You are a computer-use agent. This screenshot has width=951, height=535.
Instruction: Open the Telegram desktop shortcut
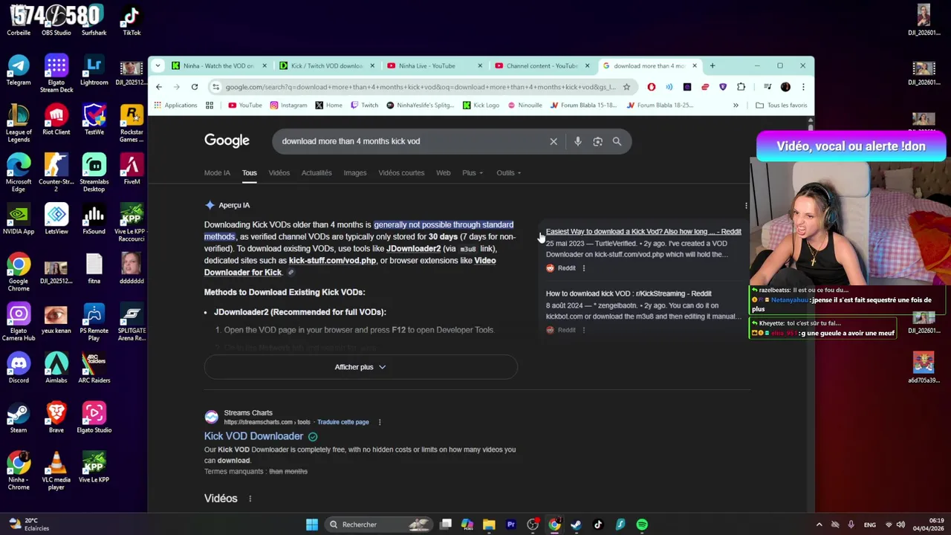coord(19,70)
